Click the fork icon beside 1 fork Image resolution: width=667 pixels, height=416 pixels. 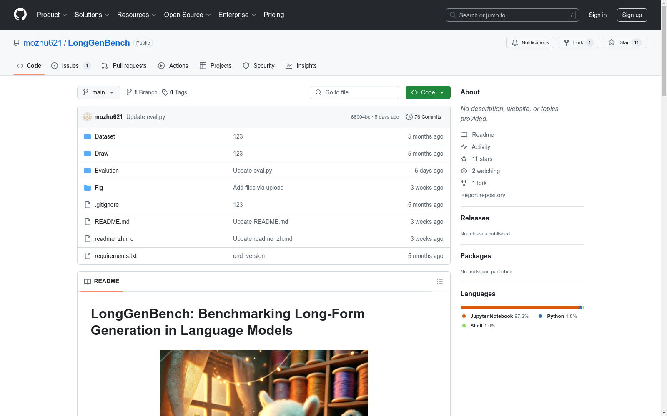tap(464, 183)
